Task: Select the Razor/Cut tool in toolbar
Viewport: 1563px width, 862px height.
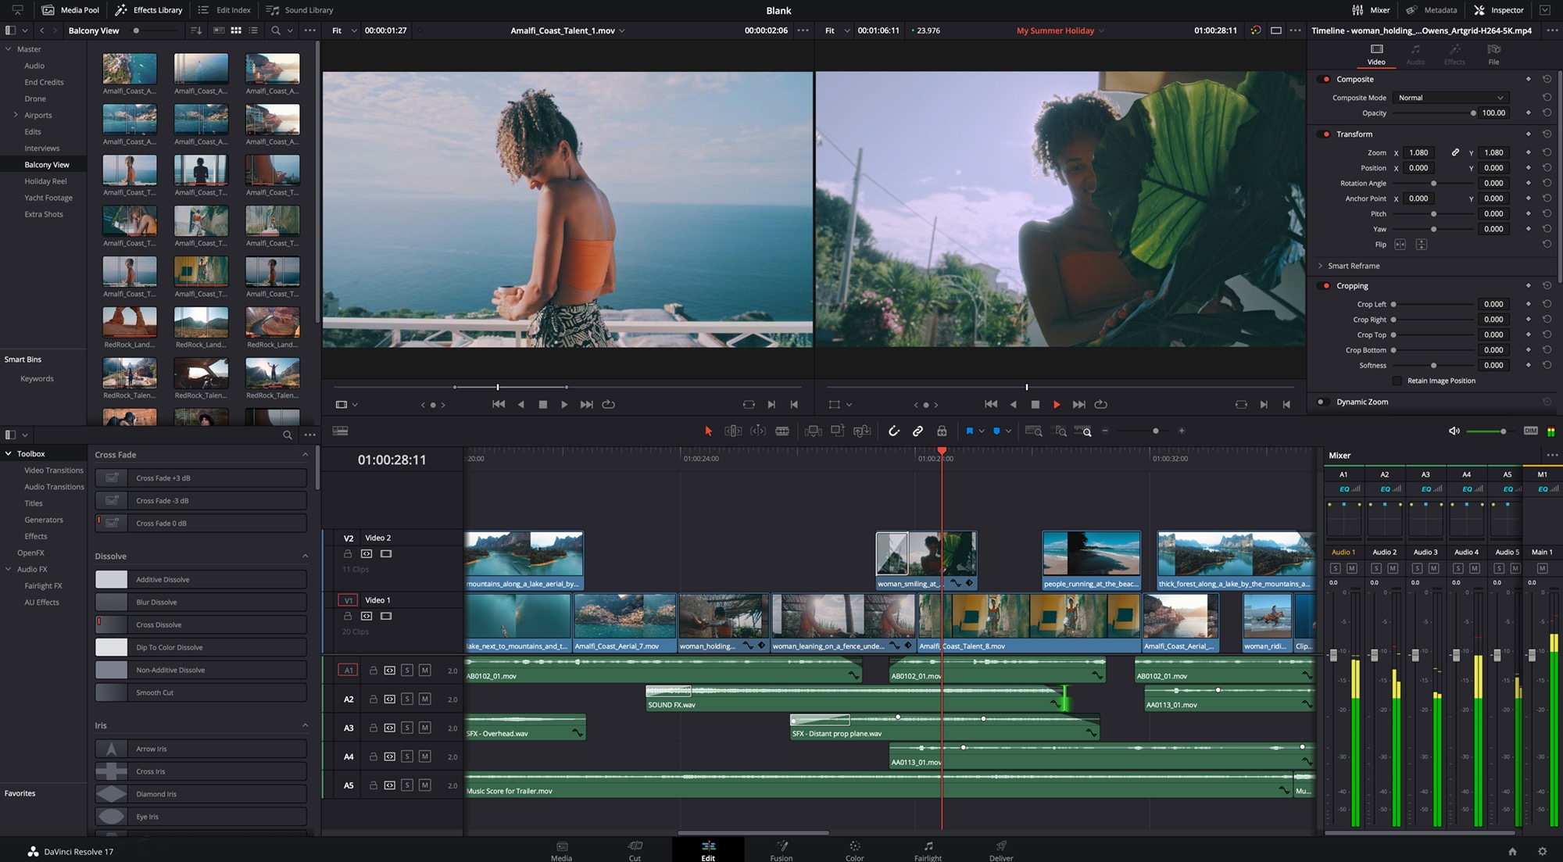Action: pos(782,432)
